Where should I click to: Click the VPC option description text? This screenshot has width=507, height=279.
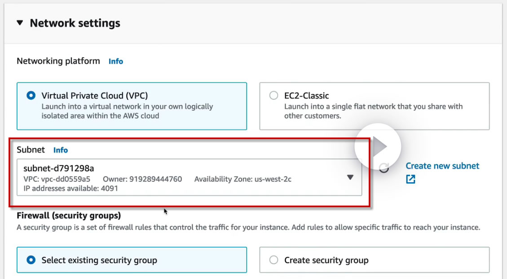127,111
